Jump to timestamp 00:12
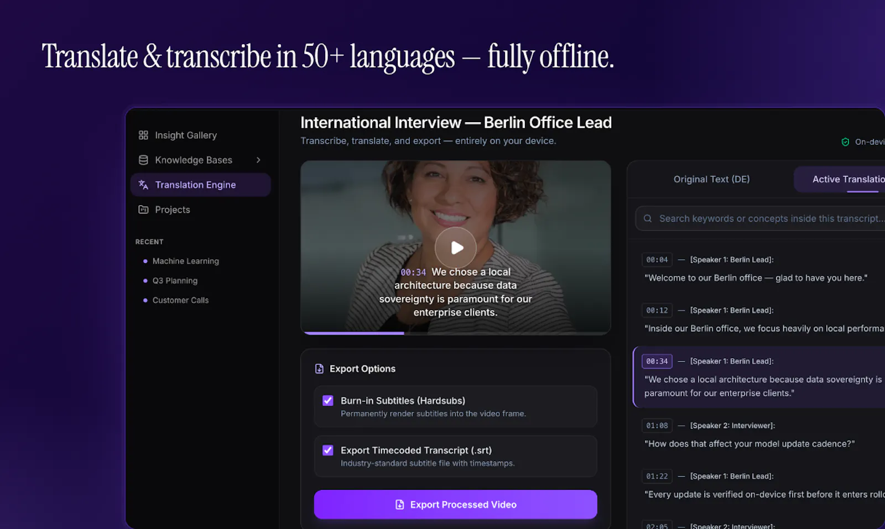 657,310
